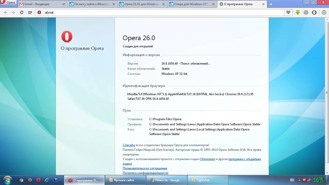Close the Не могу зайти в ВКонтакте tab
The width and height of the screenshot is (329, 185).
click(114, 4)
